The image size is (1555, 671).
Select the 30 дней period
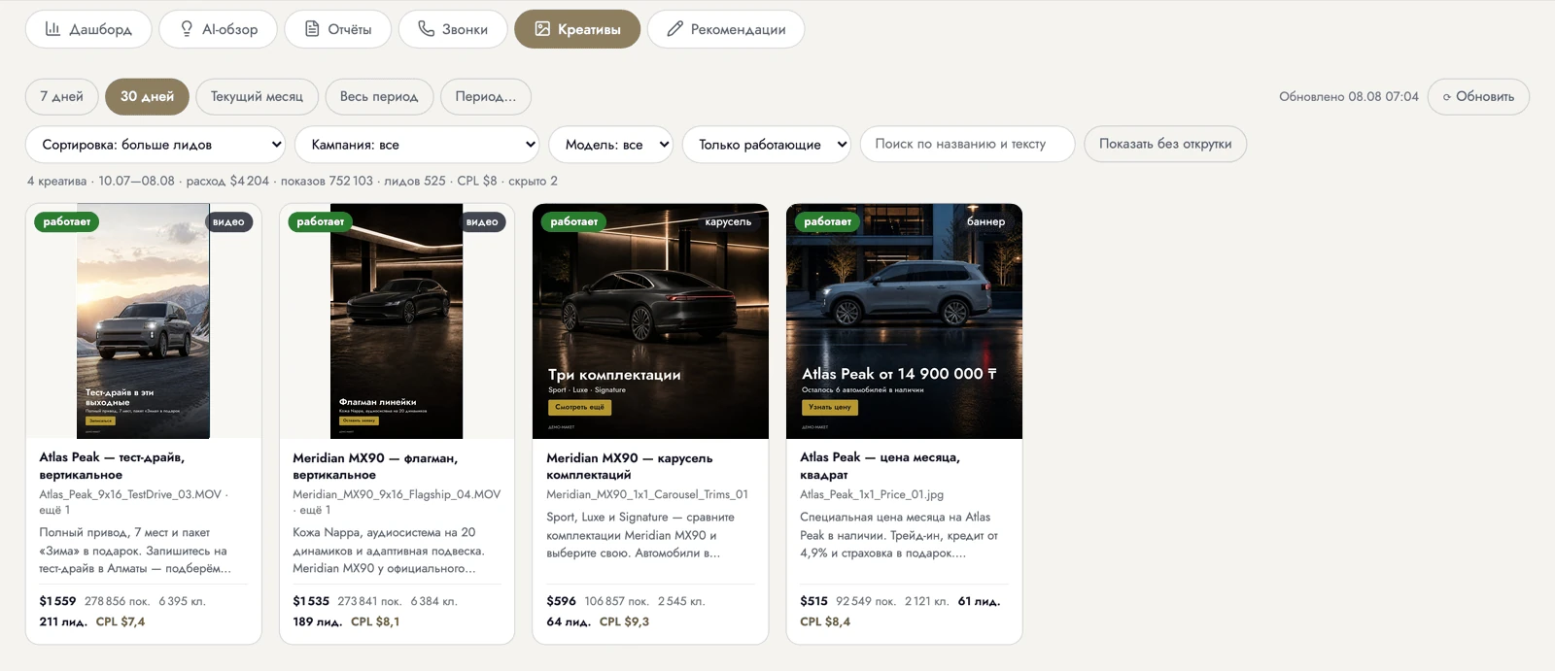point(147,96)
